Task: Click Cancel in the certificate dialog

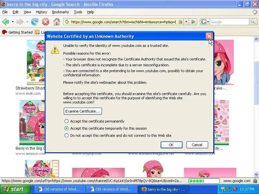Action: pos(197,145)
